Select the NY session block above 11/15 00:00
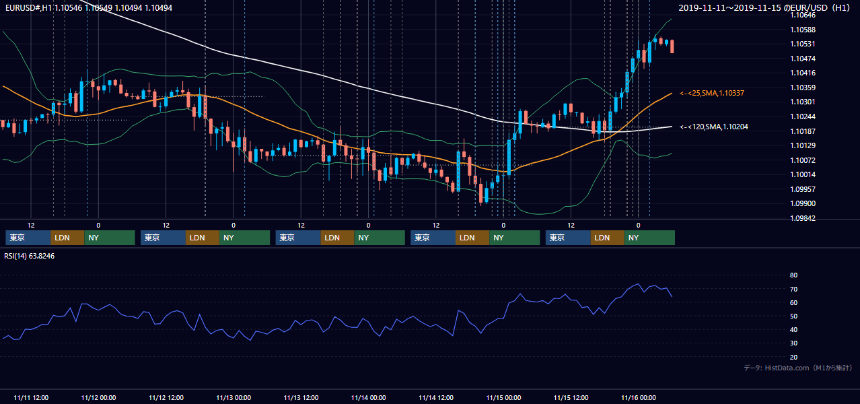Viewport: 860px width, 404px height. 515,238
